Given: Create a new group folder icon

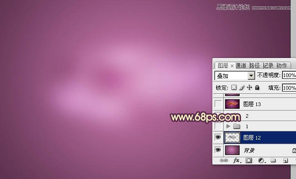Looking at the screenshot, I should (x=273, y=160).
